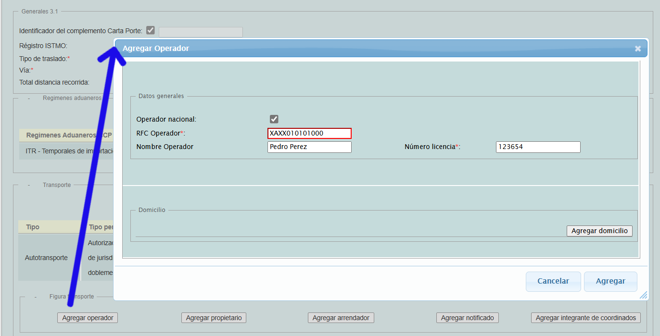Image resolution: width=660 pixels, height=336 pixels.
Task: Confirm with the Agregar button
Action: (x=610, y=281)
